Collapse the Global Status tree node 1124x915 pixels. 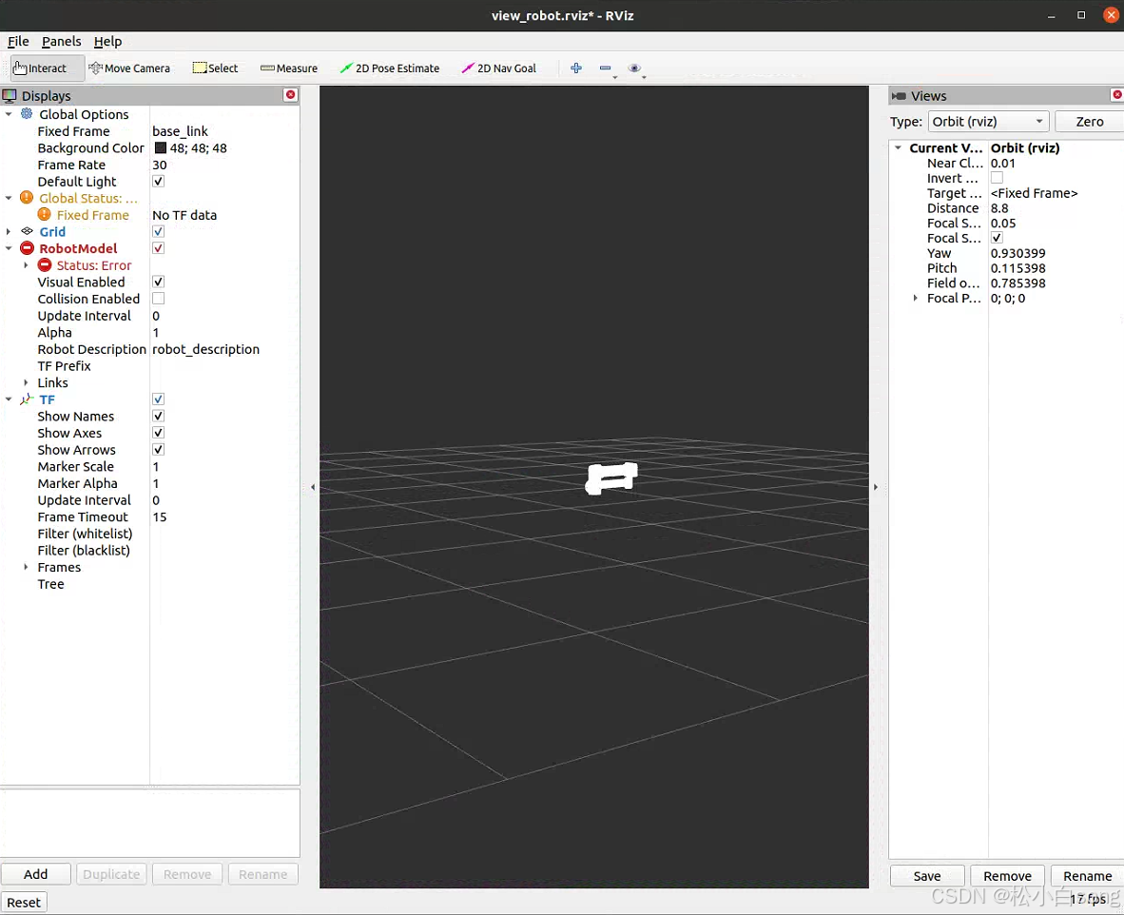9,198
